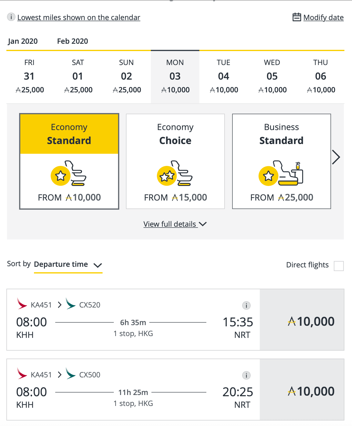
Task: Open flight info icon for KA451 CX500
Action: 246,375
